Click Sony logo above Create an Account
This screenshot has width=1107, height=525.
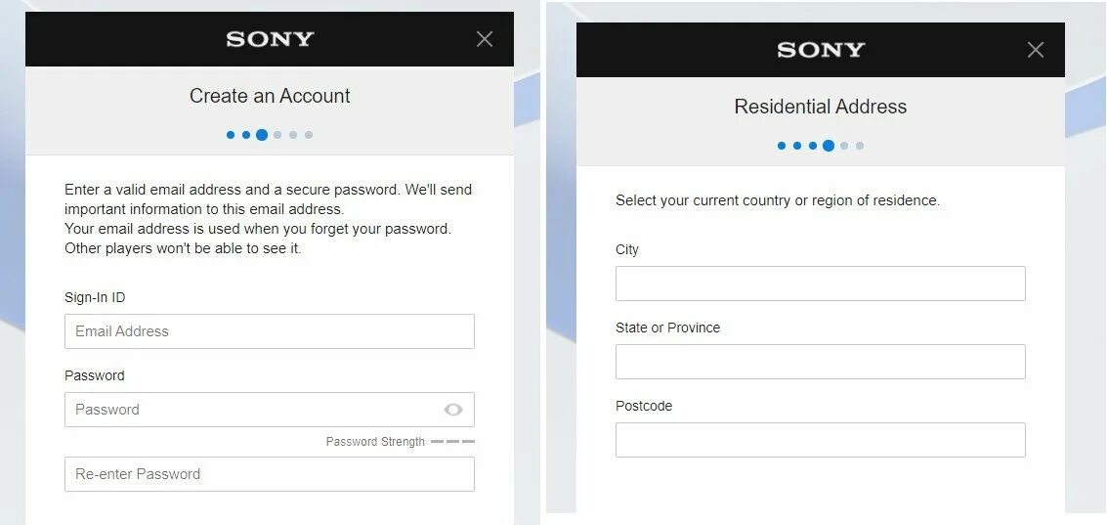[270, 39]
